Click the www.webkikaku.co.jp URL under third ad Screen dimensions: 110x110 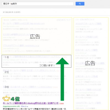coord(11,48)
